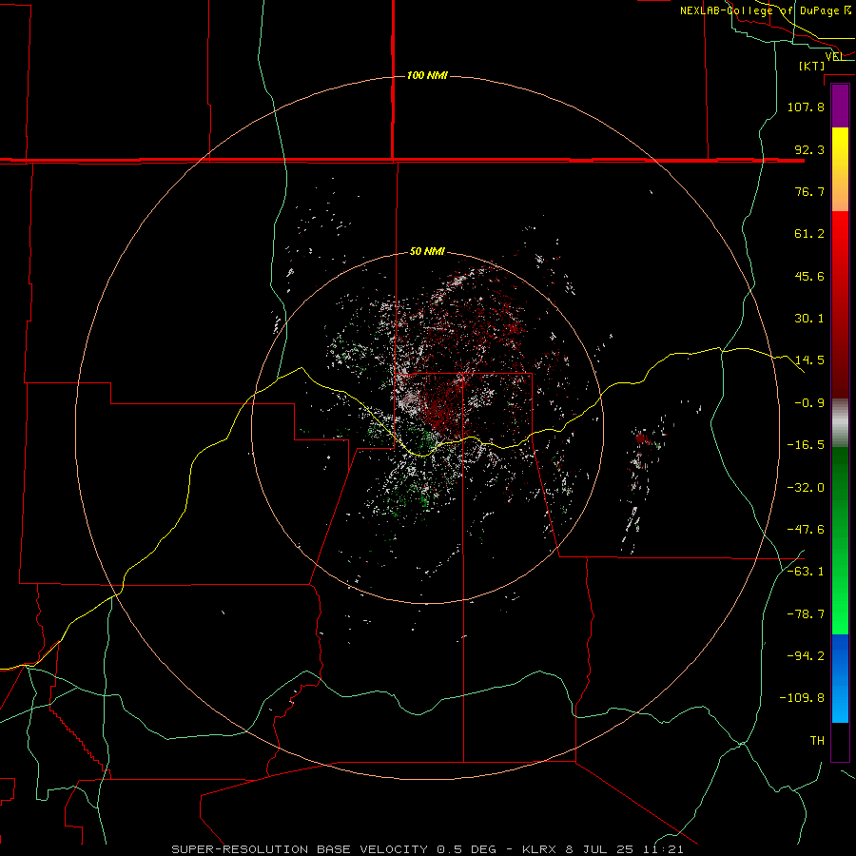Click the 'NEXLAB-College of DuPage' header text
This screenshot has height=856, width=856.
coord(759,10)
